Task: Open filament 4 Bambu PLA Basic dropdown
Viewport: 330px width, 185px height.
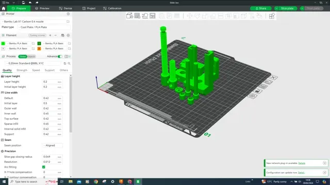Action: [54, 48]
